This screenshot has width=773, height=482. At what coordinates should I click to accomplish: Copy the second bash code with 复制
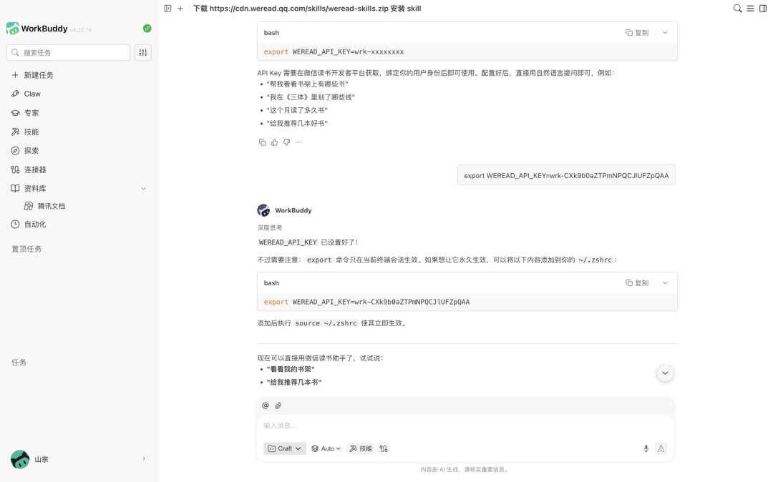coord(637,283)
